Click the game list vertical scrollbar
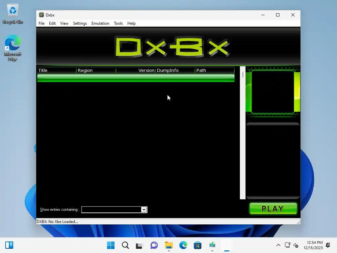Viewport: 337px width, 253px height. (243, 133)
